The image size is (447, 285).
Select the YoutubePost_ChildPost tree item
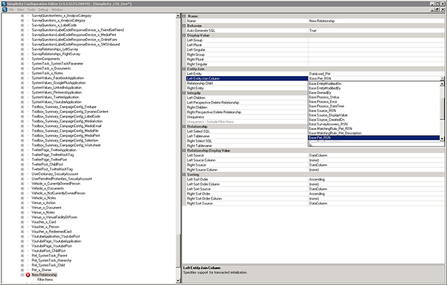click(x=49, y=251)
